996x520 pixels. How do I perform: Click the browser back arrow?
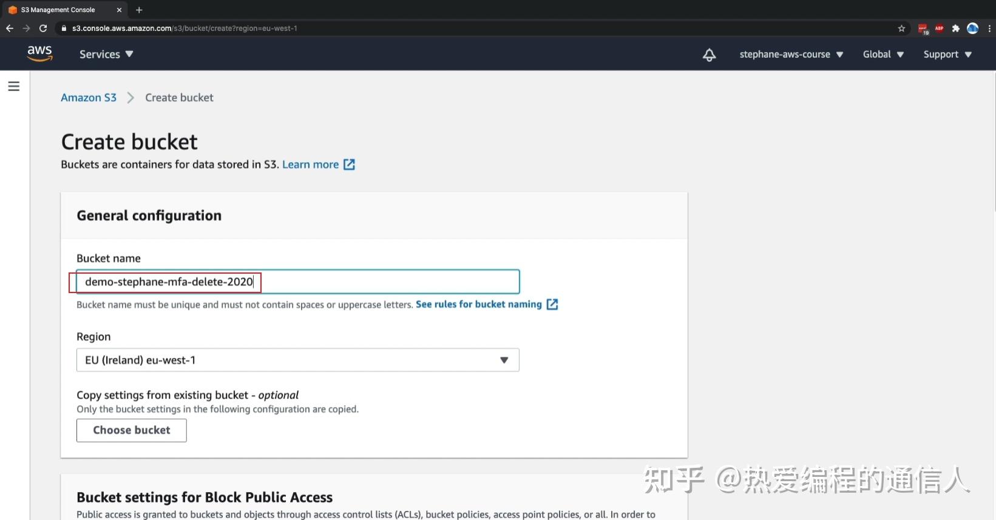click(10, 28)
